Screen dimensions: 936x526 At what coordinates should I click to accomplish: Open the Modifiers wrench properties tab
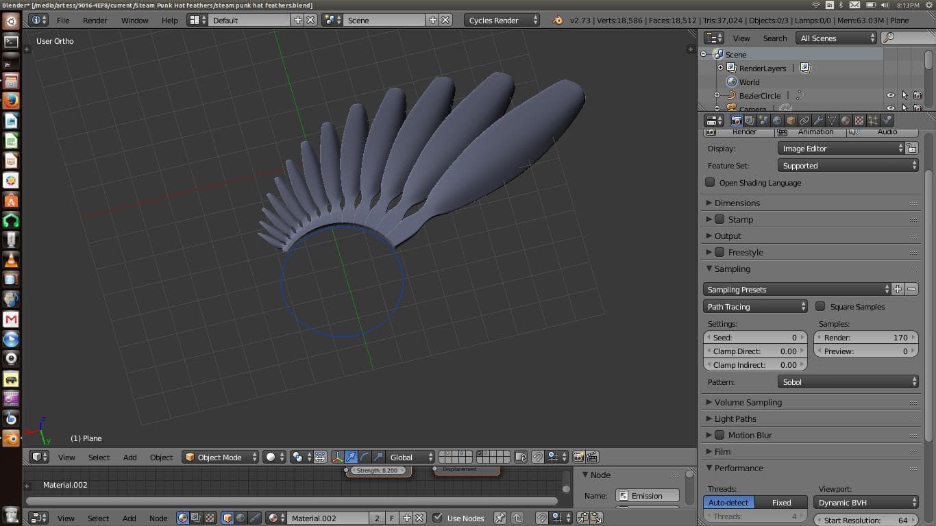[818, 121]
